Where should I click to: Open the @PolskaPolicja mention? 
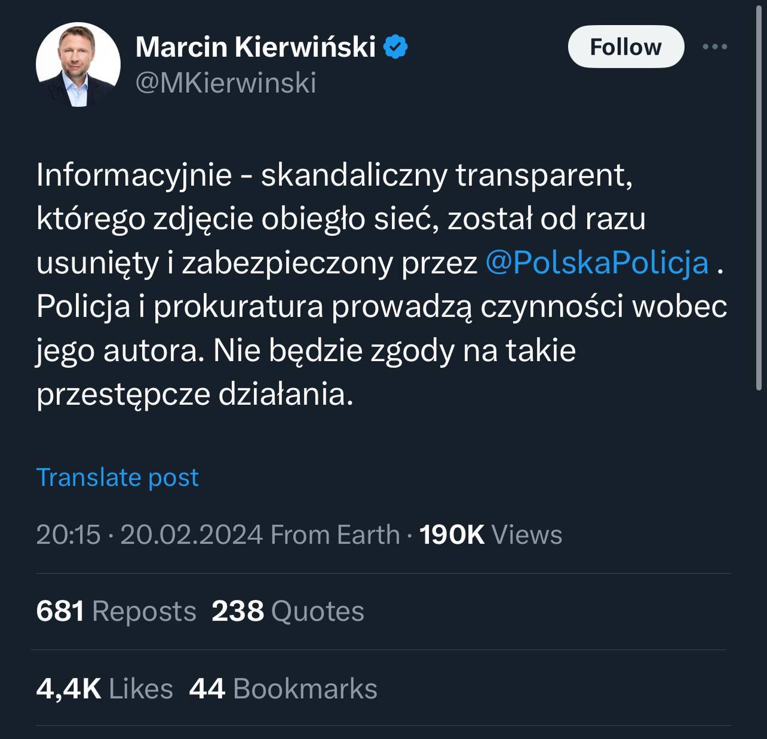coord(597,262)
